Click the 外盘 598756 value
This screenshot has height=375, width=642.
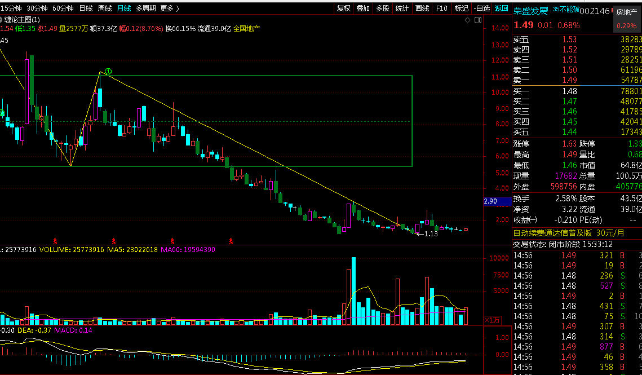coord(564,187)
